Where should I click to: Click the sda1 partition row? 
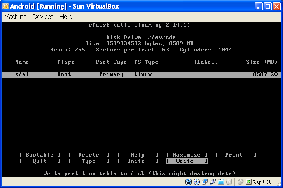tap(141, 75)
